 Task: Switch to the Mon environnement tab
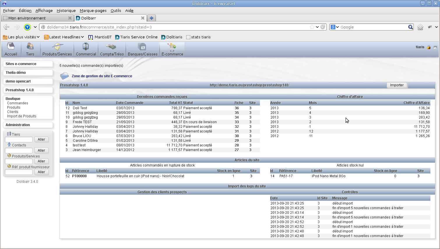click(x=27, y=18)
